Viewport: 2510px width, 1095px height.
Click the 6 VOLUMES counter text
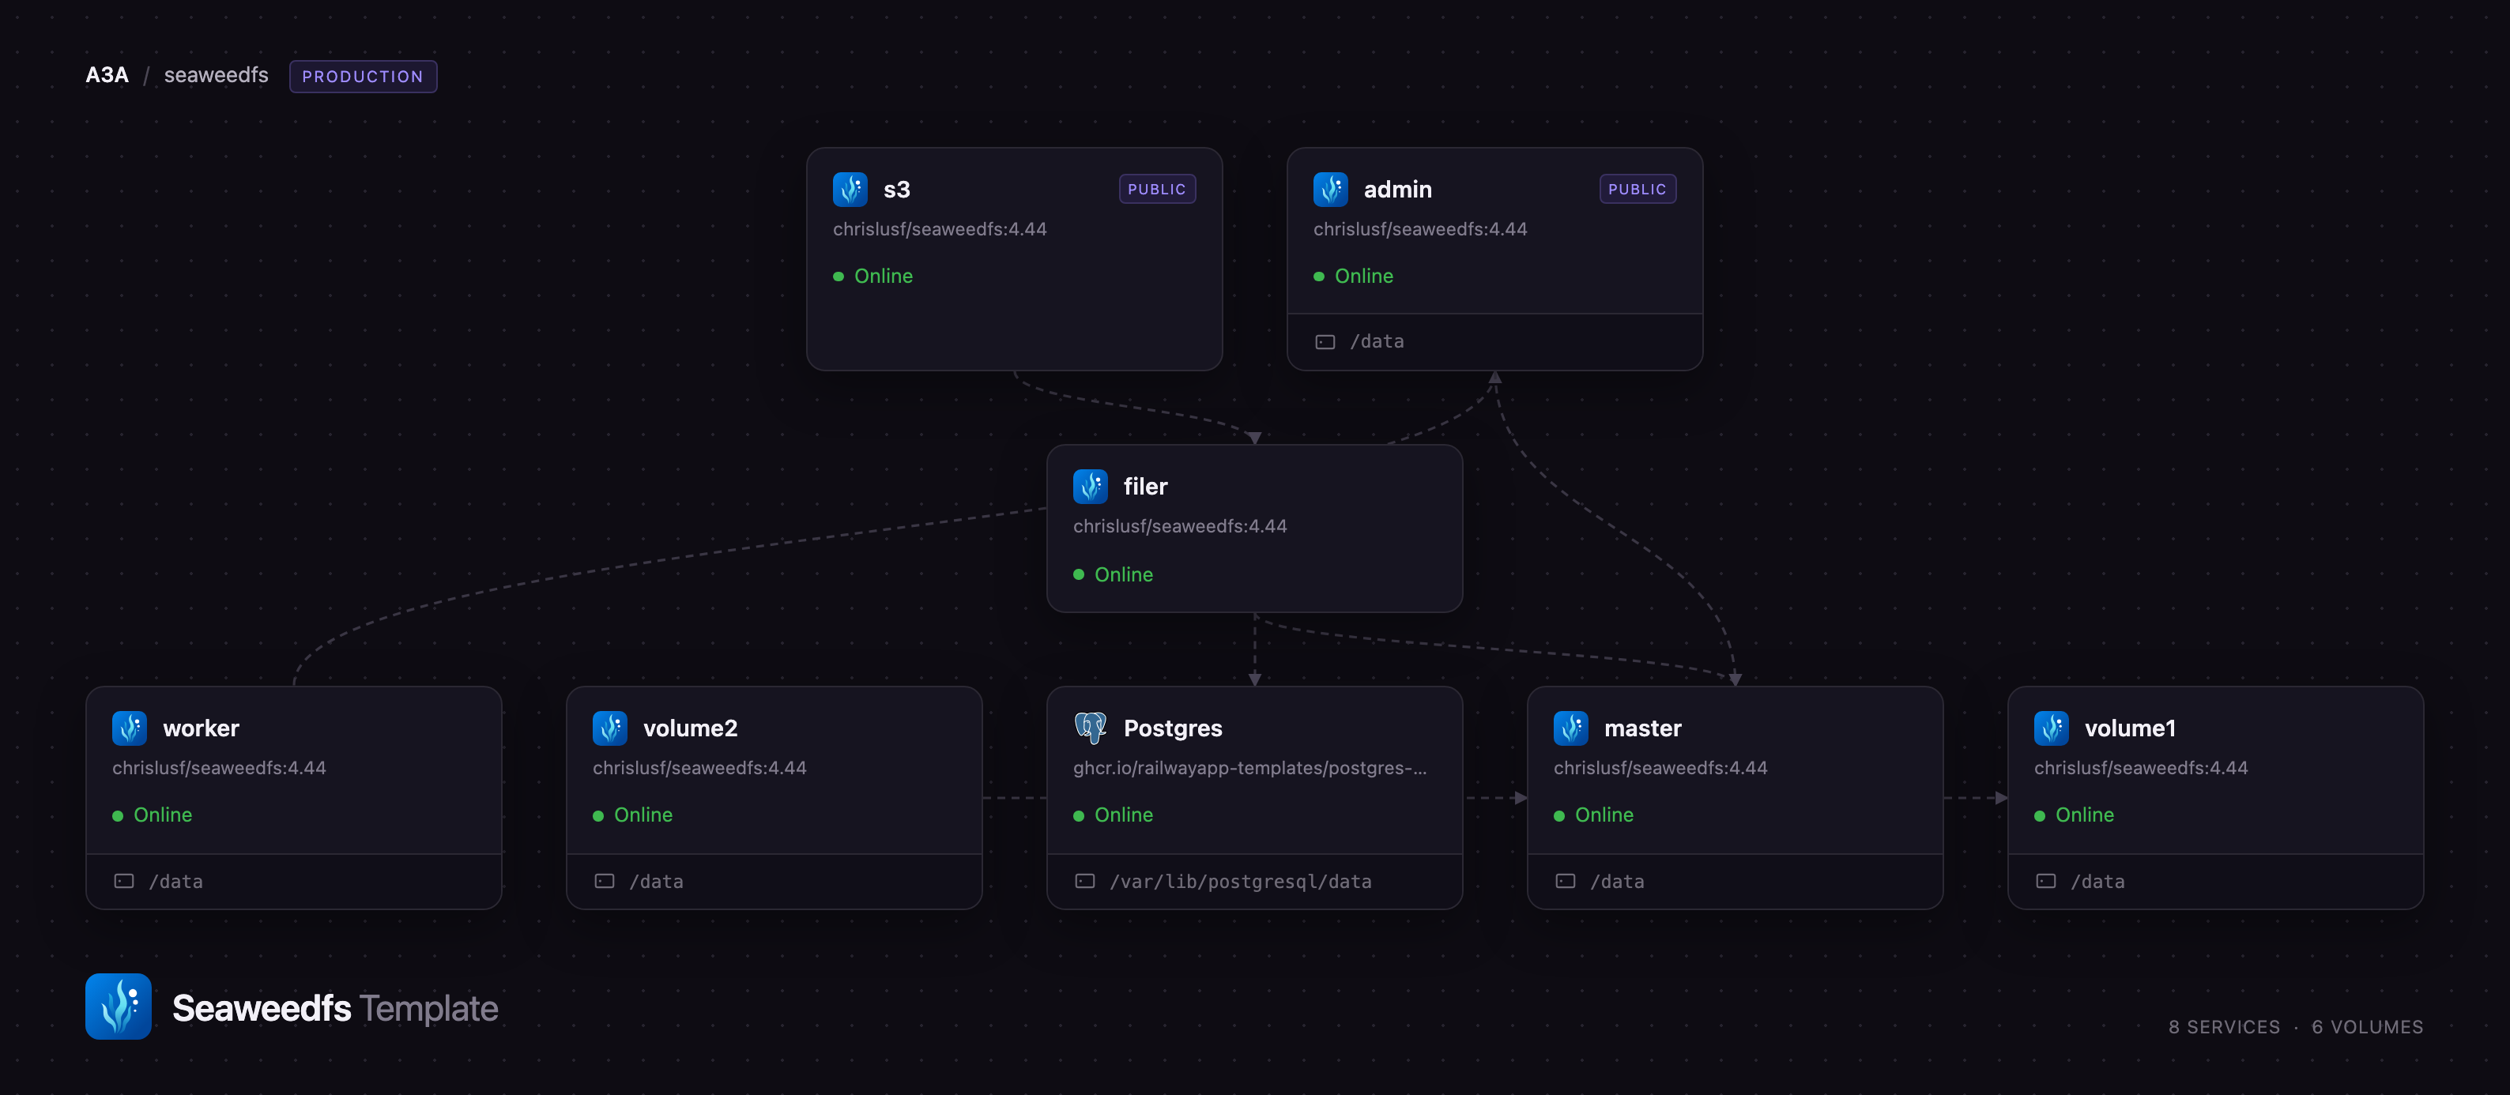pos(2367,1027)
